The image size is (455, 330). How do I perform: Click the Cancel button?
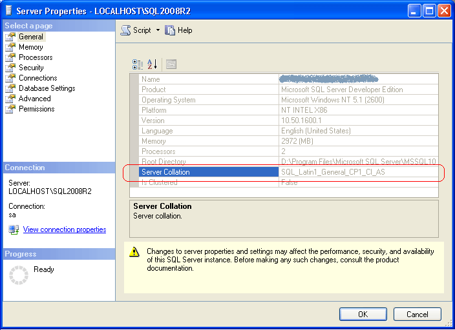[x=418, y=315]
